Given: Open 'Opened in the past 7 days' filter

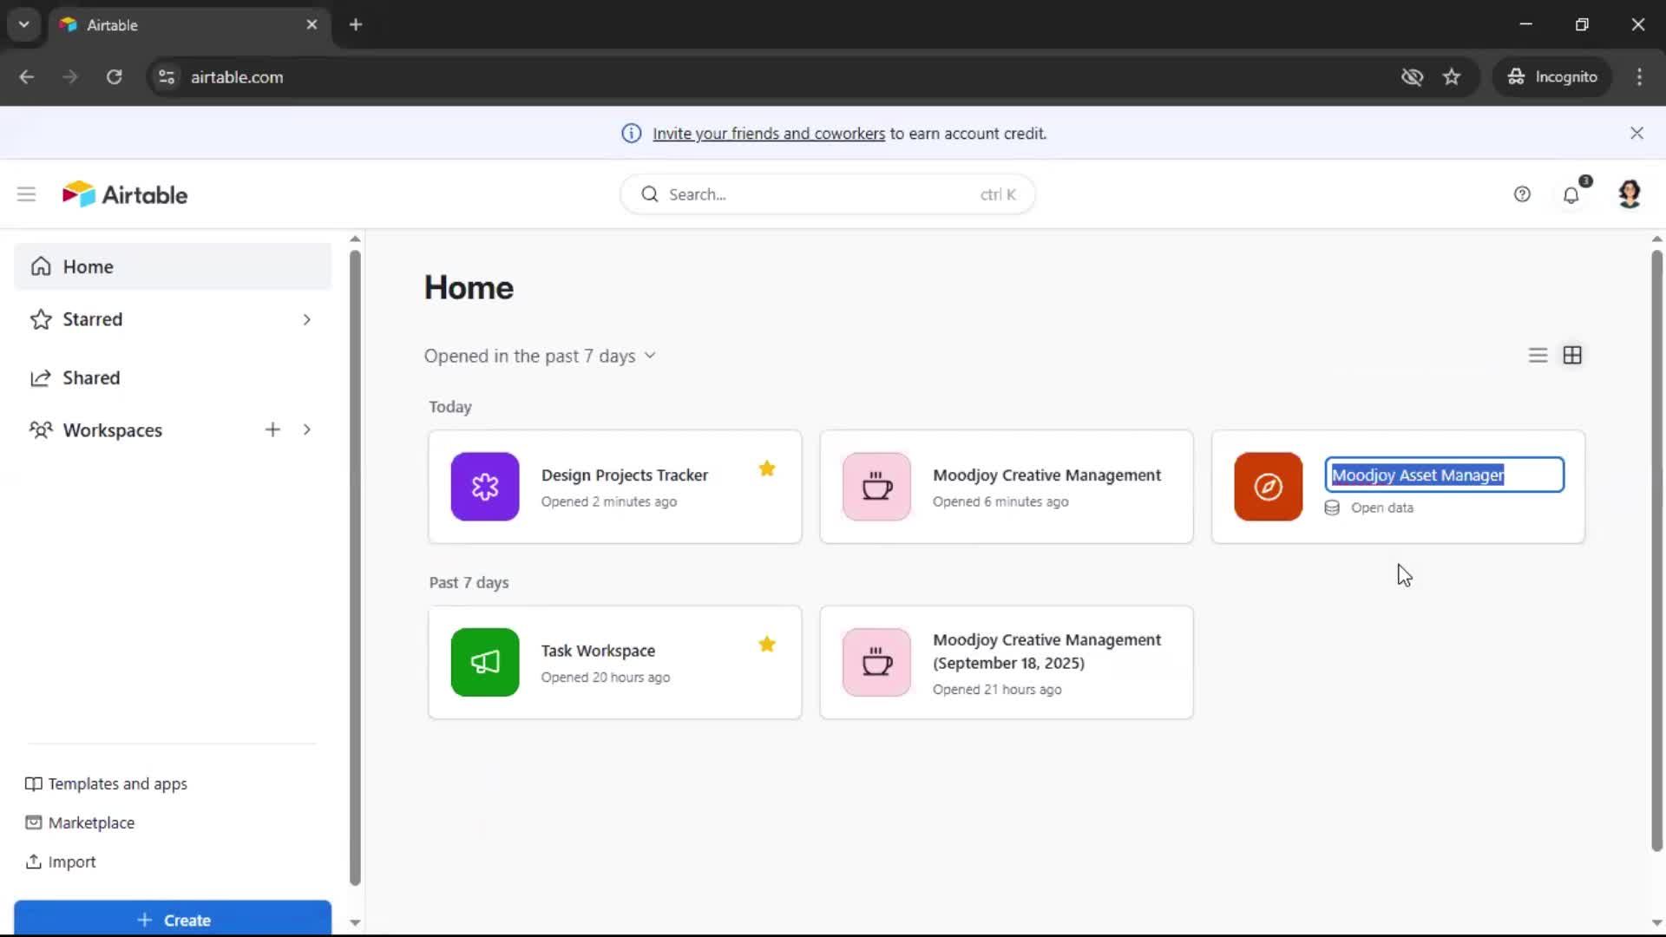Looking at the screenshot, I should (x=540, y=357).
